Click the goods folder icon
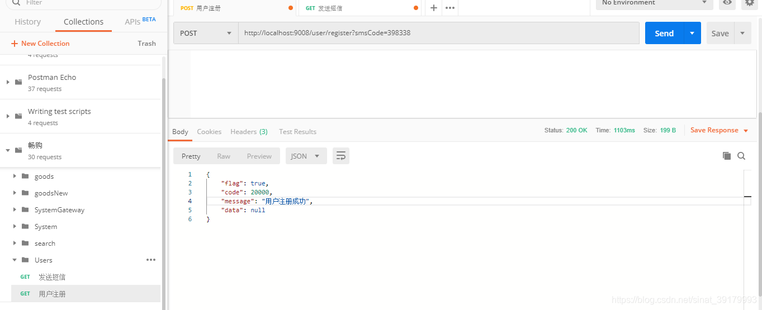This screenshot has height=310, width=762. 25,176
